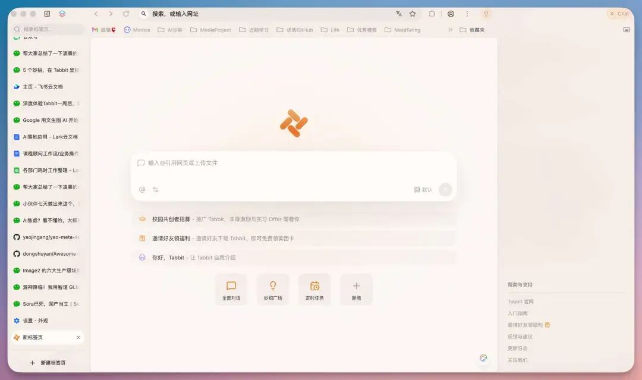Bookmark this page with star icon
Image resolution: width=642 pixels, height=380 pixels.
pos(413,14)
